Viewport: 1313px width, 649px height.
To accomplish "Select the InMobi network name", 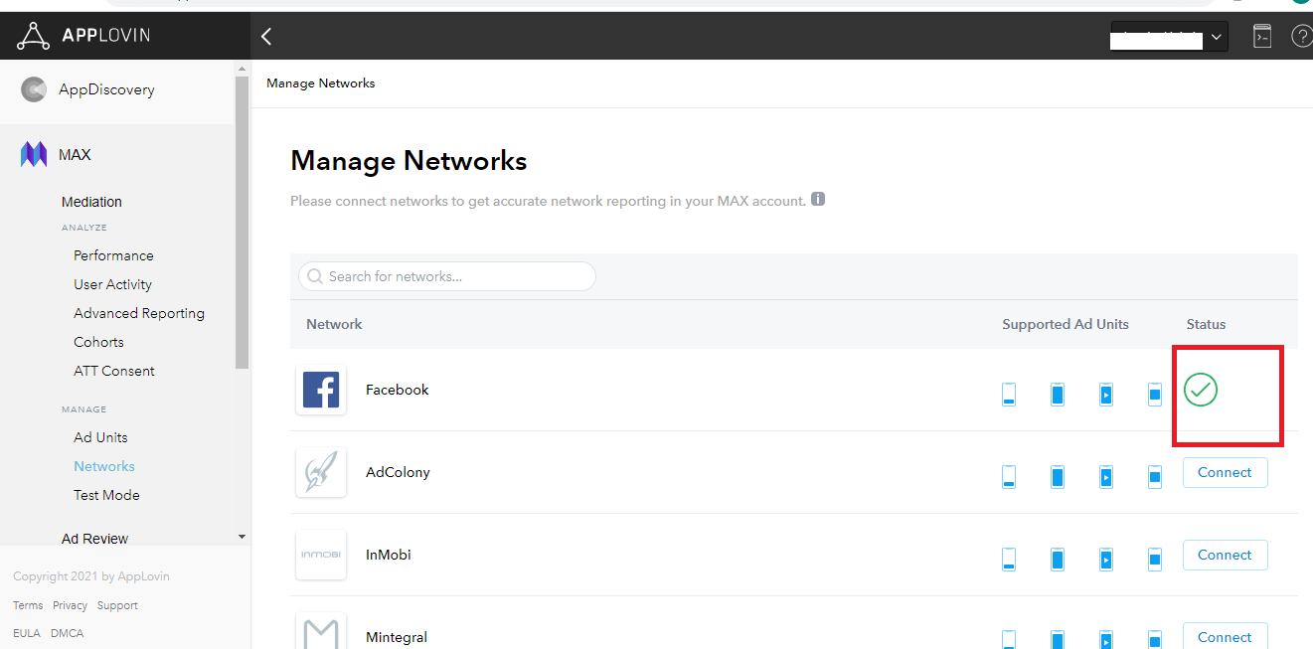I will [x=389, y=555].
